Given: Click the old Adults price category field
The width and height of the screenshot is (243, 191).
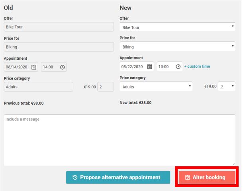Looking at the screenshot, I should [x=38, y=87].
